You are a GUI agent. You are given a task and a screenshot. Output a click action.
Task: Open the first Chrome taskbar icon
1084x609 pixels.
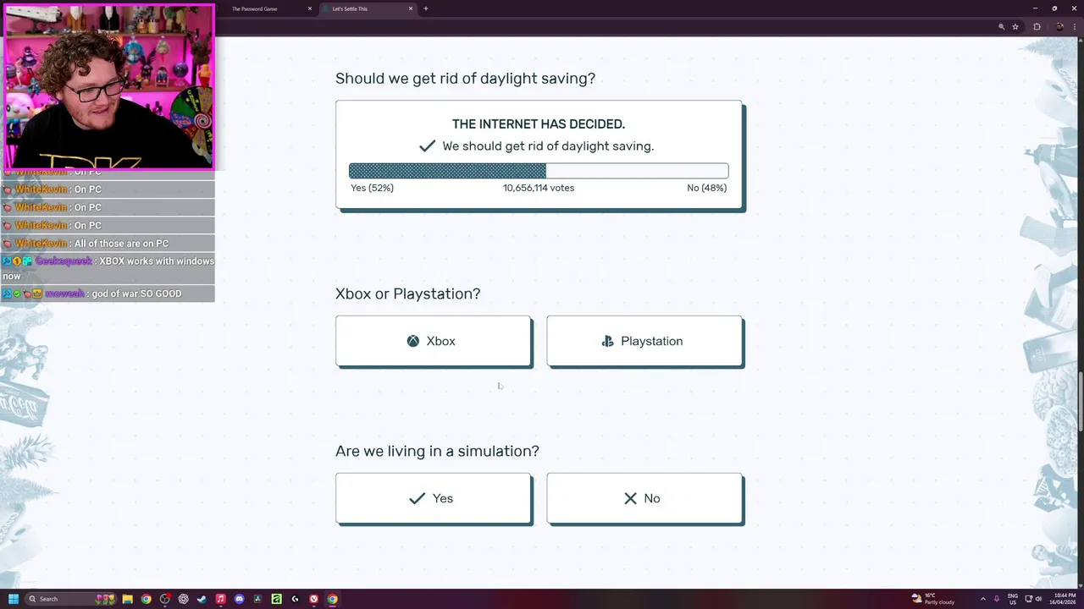pyautogui.click(x=147, y=599)
